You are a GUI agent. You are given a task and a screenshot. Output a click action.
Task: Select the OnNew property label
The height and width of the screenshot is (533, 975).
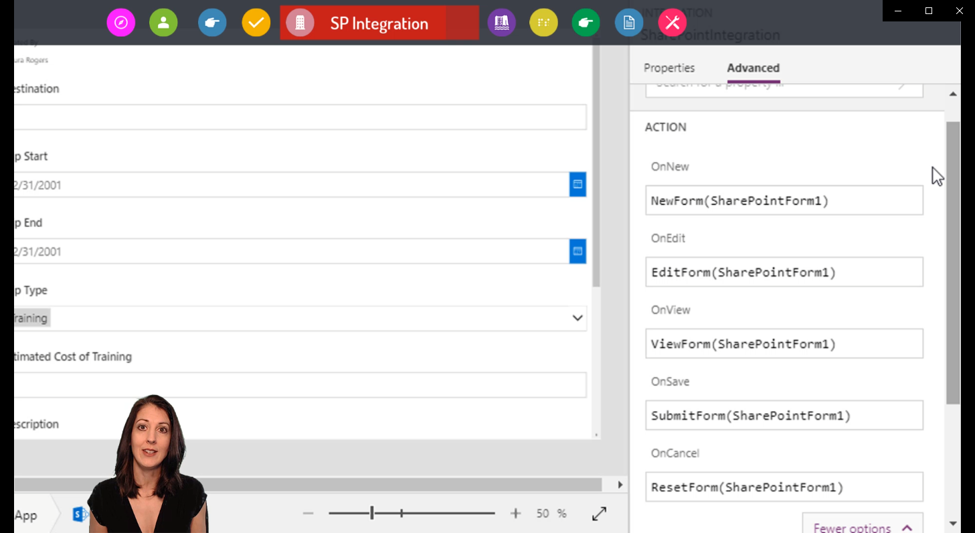tap(670, 167)
